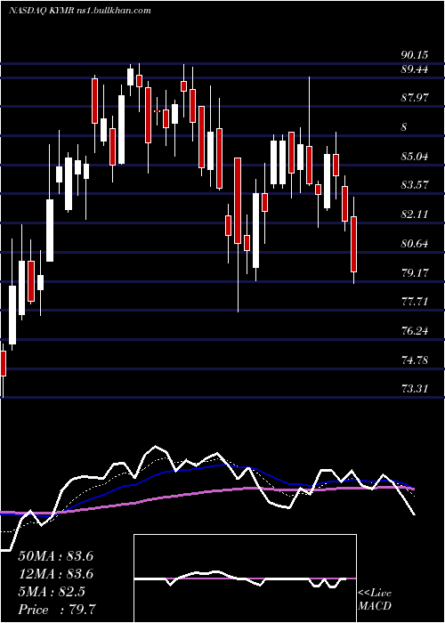Click the 89.44 price axis label
The height and width of the screenshot is (623, 445).
[415, 69]
